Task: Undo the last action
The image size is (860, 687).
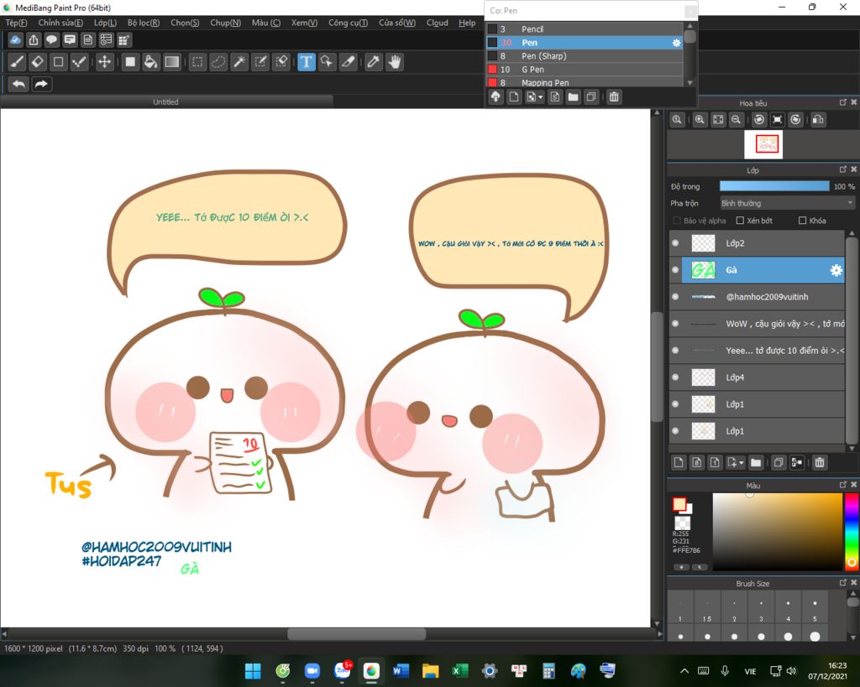Action: 18,84
